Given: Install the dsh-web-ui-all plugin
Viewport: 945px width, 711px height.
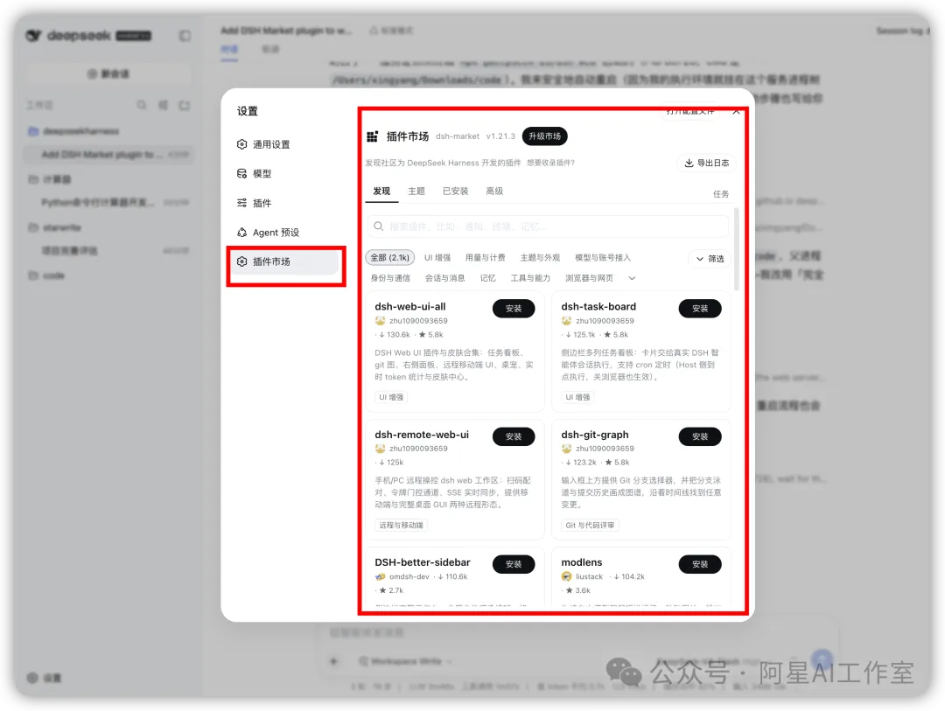Looking at the screenshot, I should pyautogui.click(x=514, y=309).
